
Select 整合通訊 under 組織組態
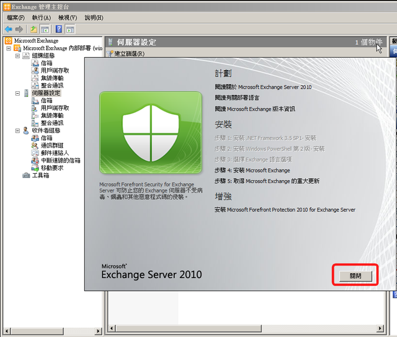tap(52, 86)
